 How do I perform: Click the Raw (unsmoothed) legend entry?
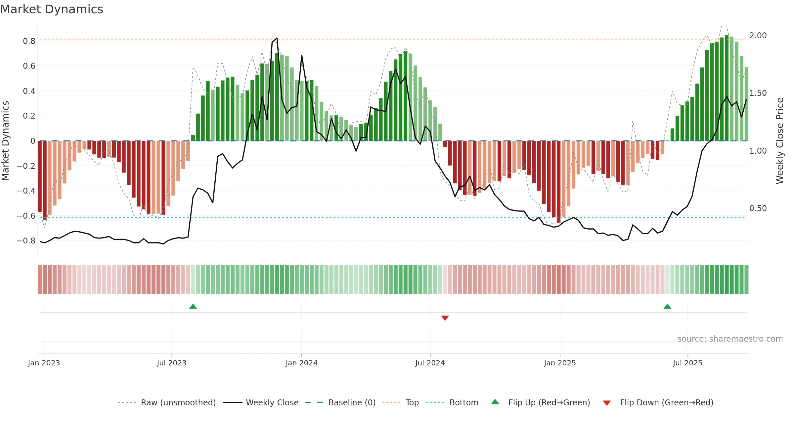167,402
